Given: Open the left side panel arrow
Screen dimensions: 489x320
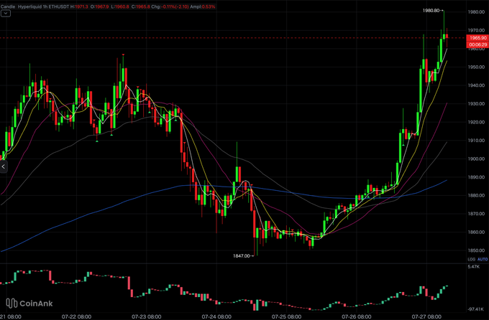Looking at the screenshot, I should point(3,166).
